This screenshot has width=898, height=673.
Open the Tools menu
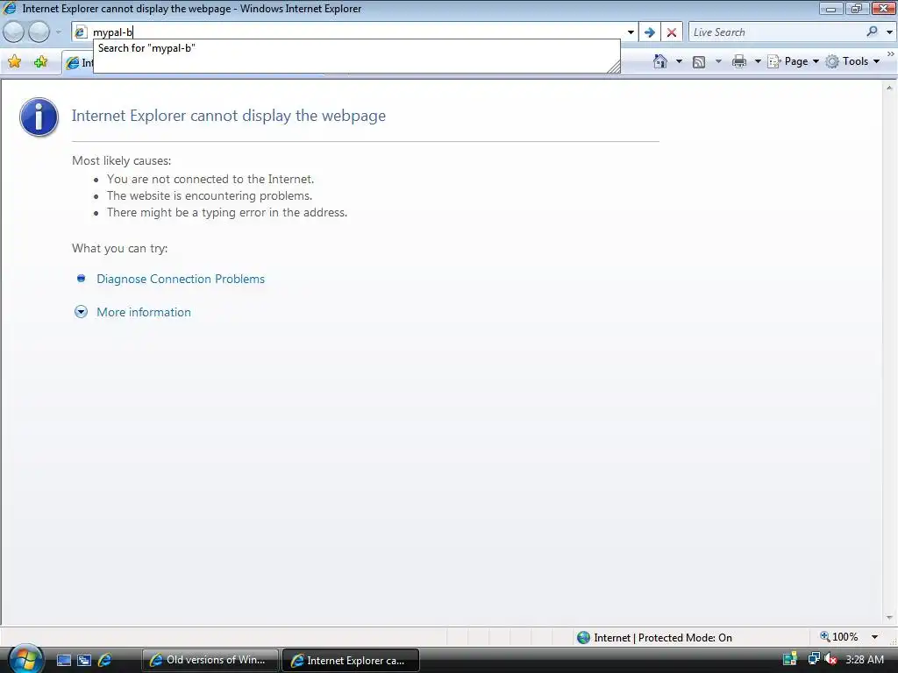(x=852, y=61)
